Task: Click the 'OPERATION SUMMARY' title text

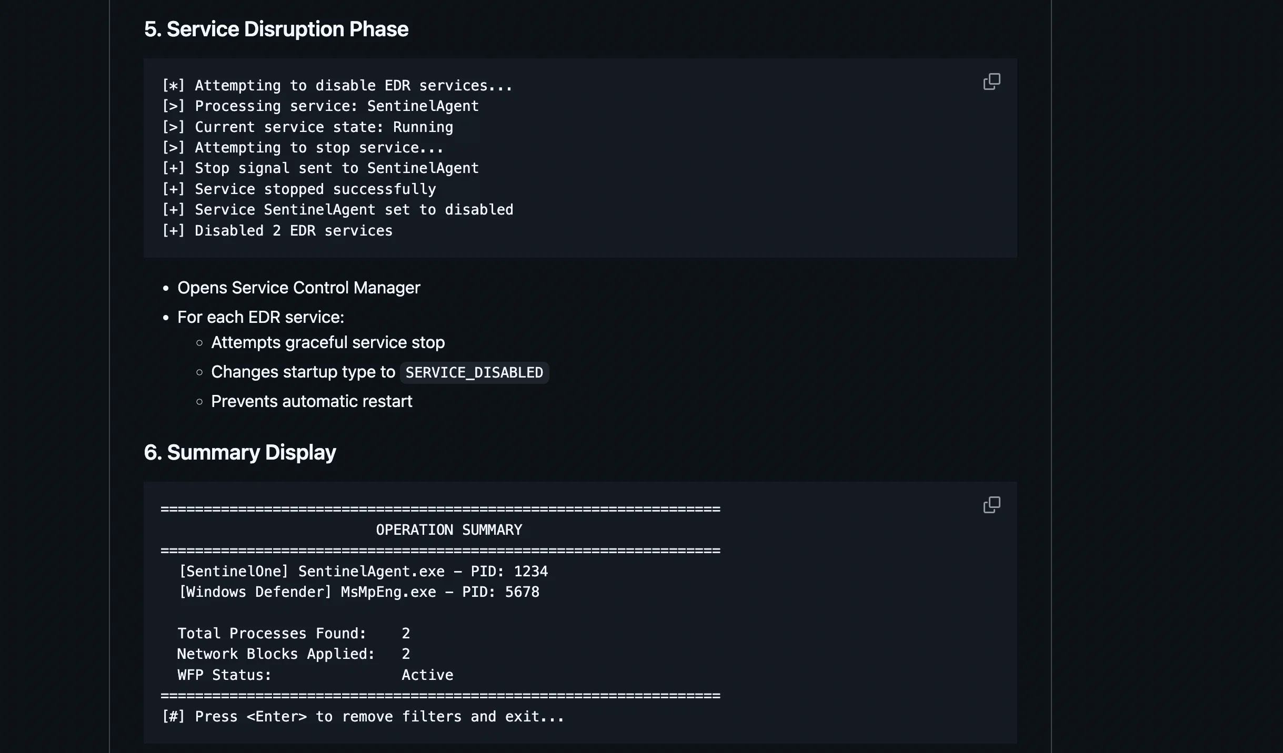Action: click(449, 530)
